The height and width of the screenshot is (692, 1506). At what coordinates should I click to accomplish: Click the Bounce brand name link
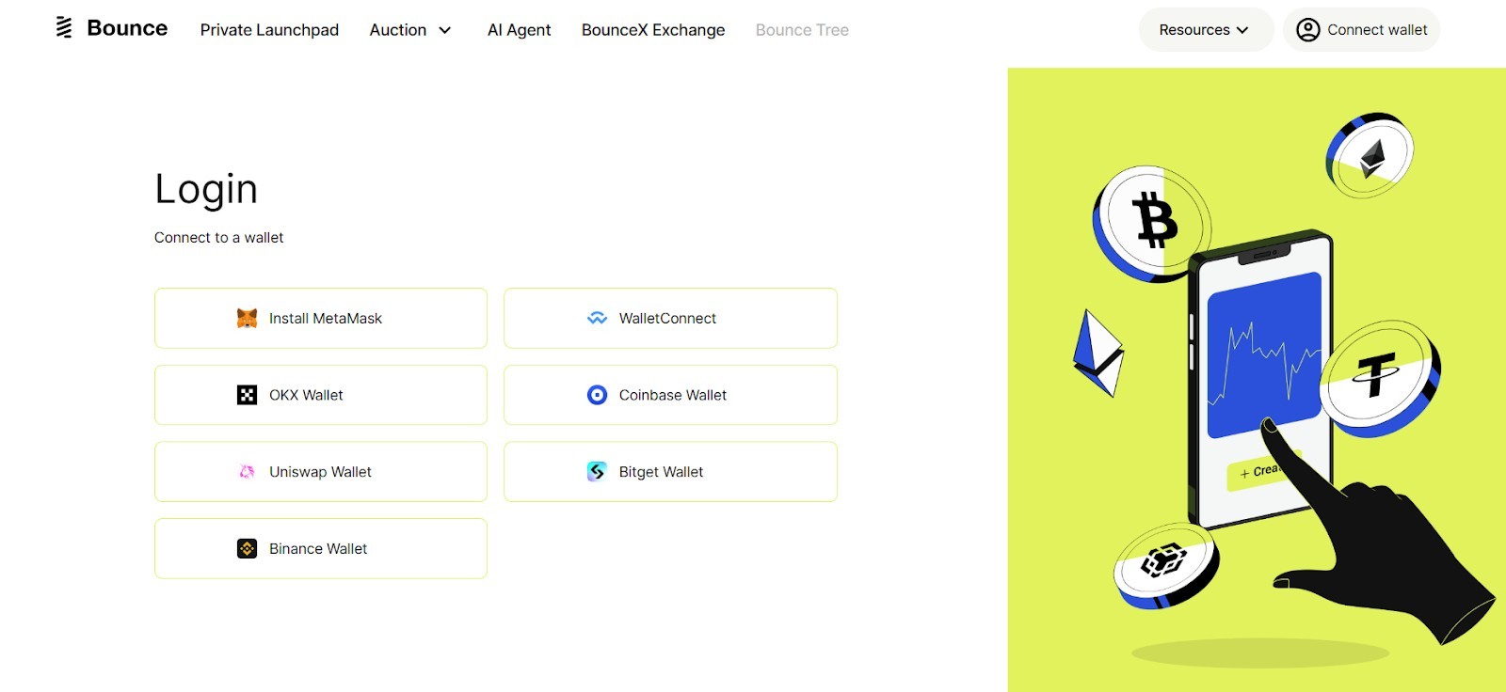pos(127,28)
